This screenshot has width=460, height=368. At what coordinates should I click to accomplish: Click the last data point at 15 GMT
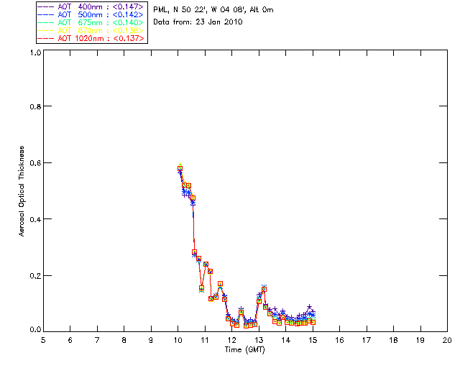click(313, 322)
